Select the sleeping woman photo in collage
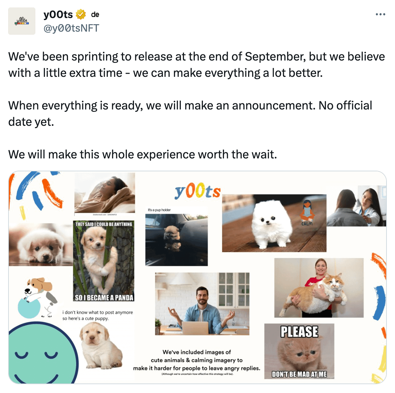This screenshot has height=393, width=395. coord(105,193)
